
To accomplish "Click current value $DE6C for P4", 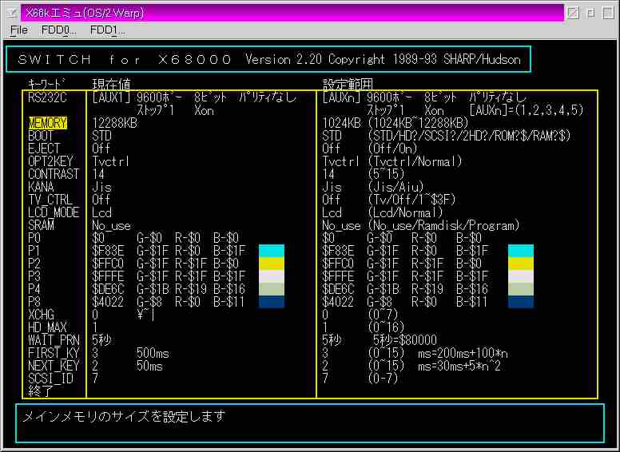I will pyautogui.click(x=108, y=289).
